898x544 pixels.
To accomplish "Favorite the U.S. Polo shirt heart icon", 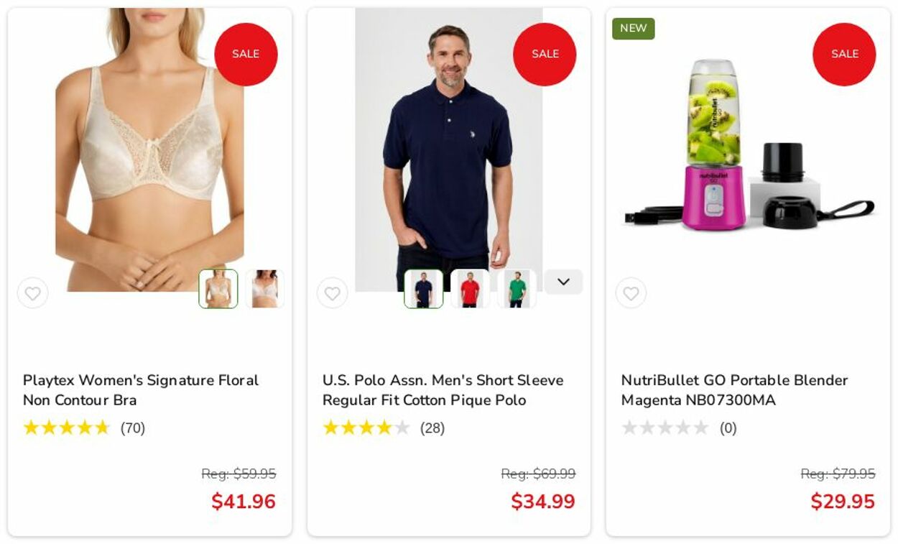I will pos(332,293).
